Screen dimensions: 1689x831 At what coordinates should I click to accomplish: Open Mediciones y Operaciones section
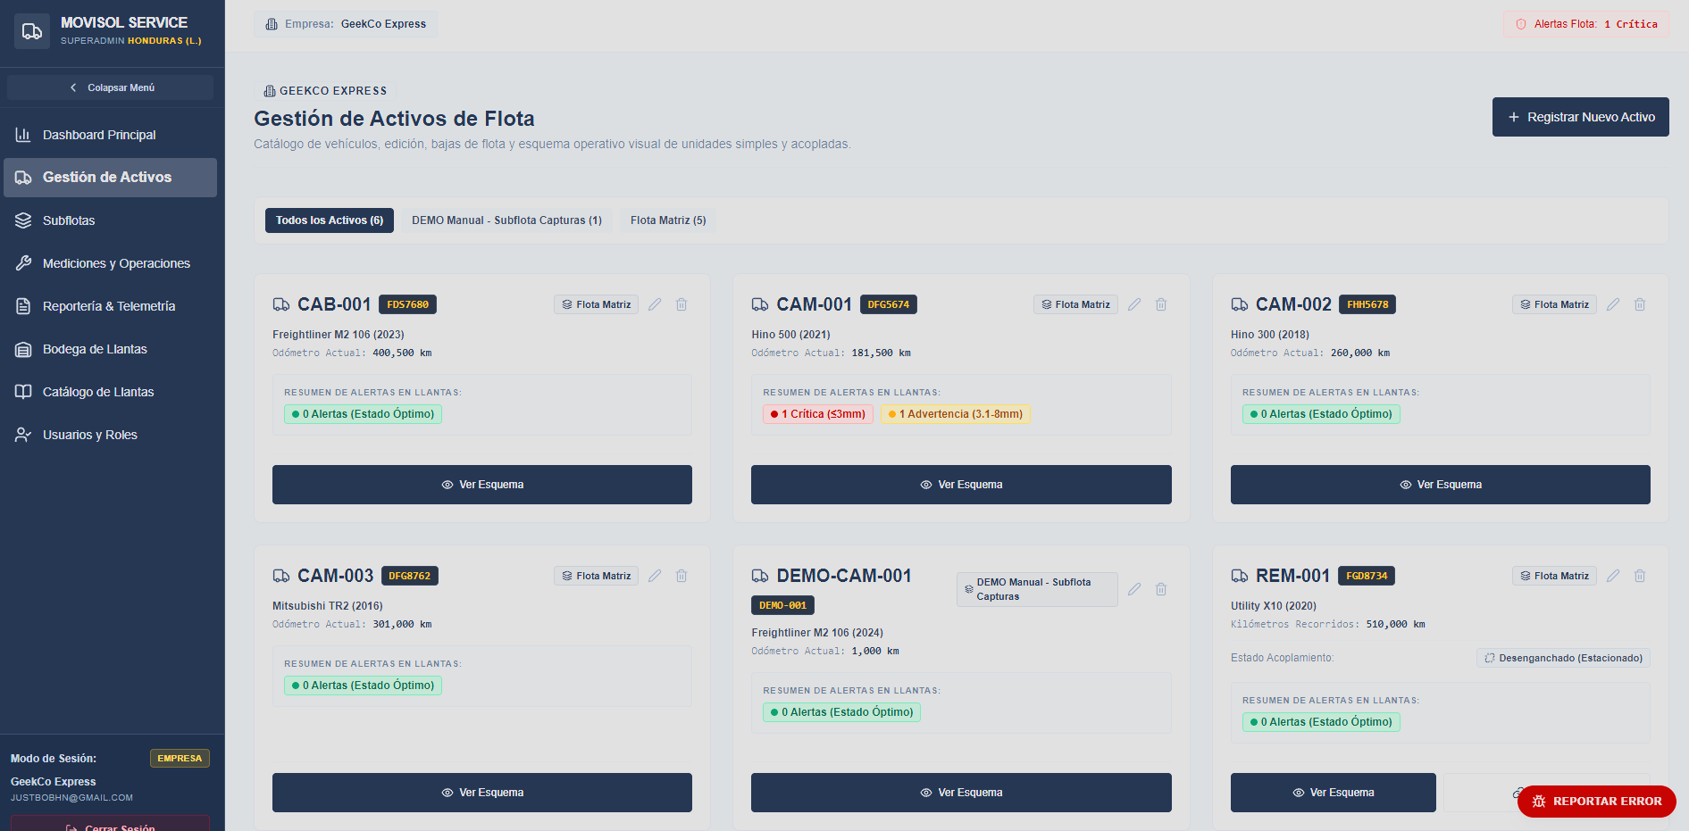click(111, 263)
